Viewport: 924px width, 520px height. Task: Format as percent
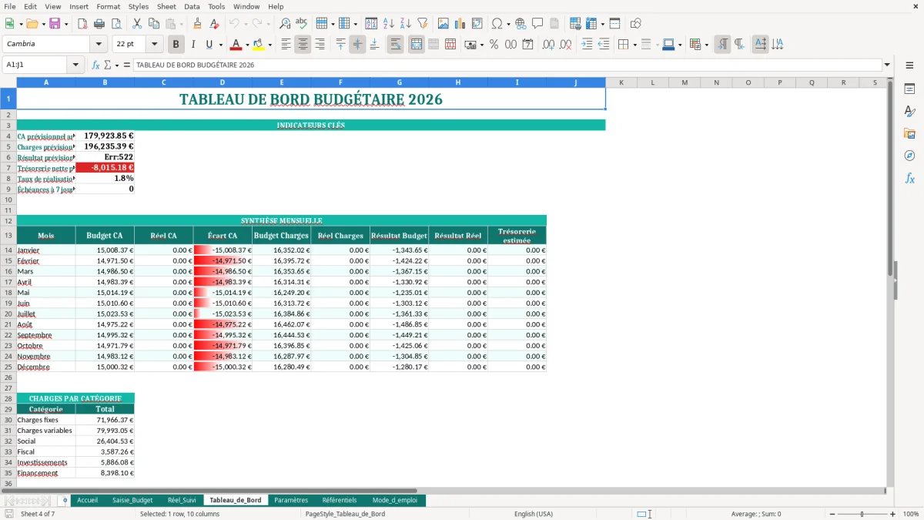[x=494, y=45]
